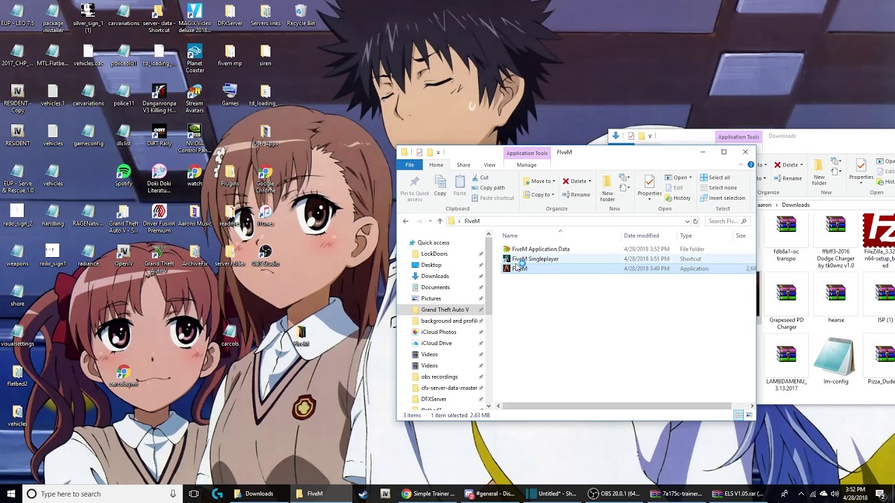Click Edit in the ribbon Open group
Screen dimensions: 895x503
674,188
